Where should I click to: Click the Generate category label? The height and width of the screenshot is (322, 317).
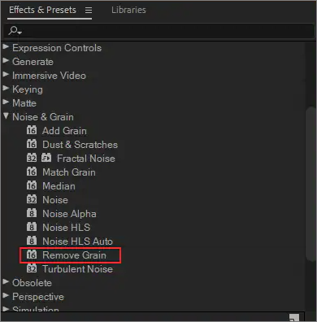click(x=33, y=62)
